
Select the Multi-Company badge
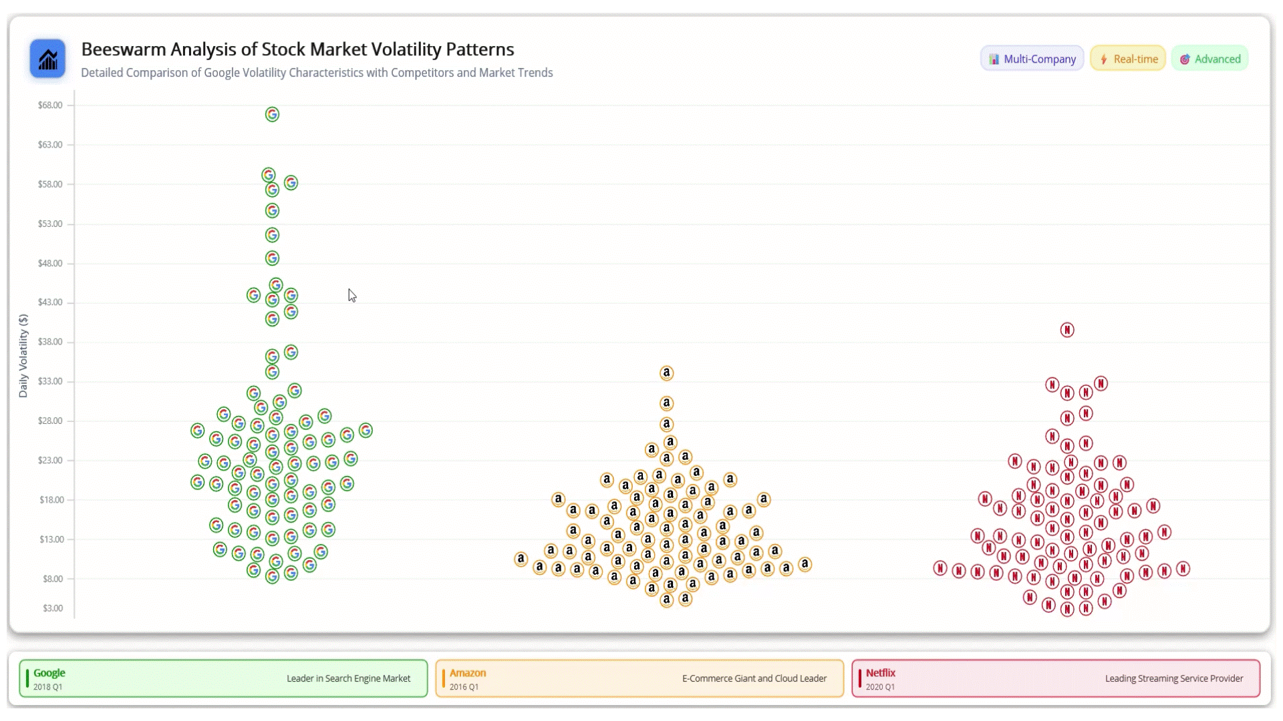click(1032, 59)
